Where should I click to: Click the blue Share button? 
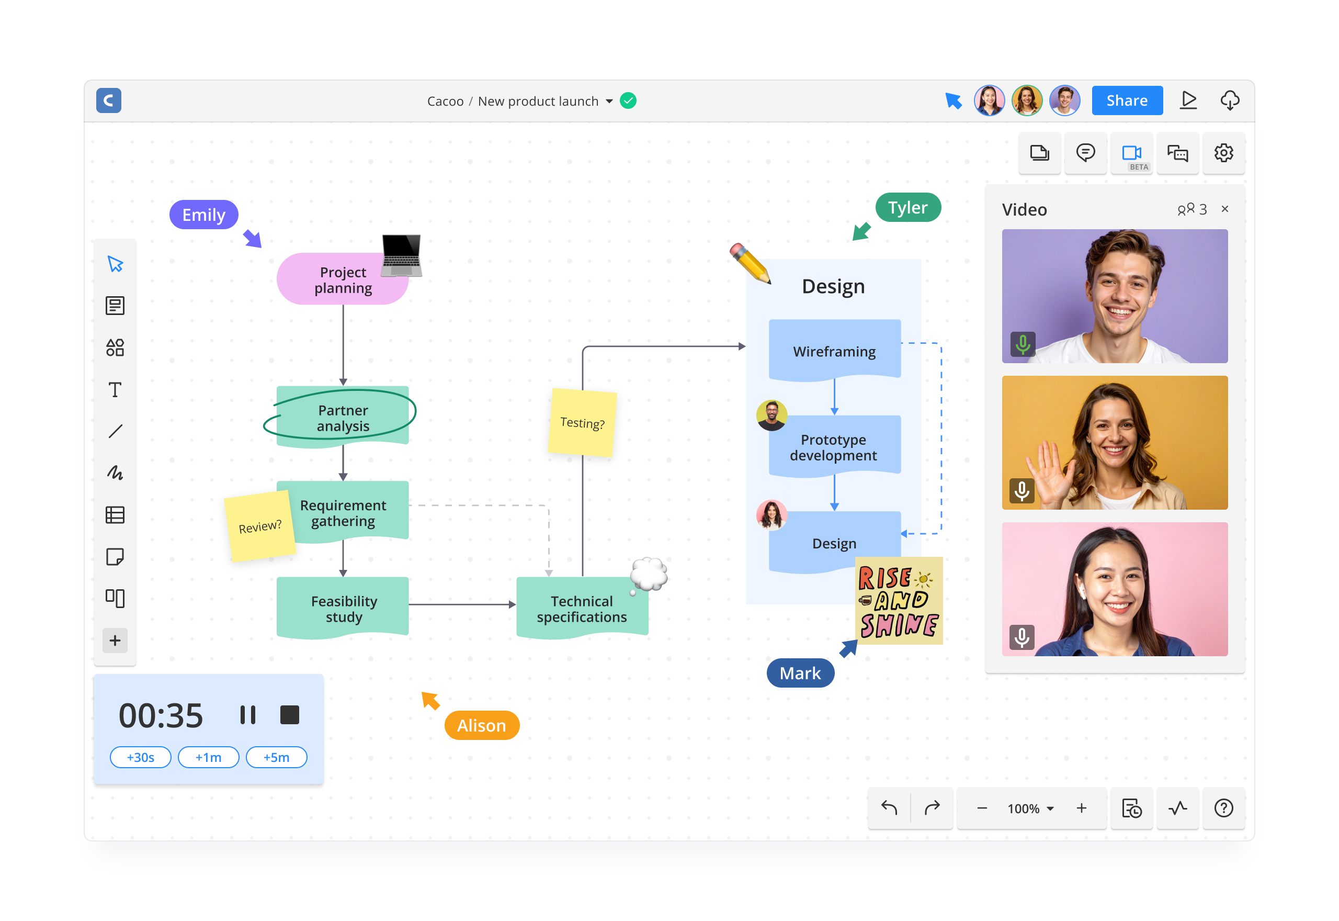point(1126,100)
